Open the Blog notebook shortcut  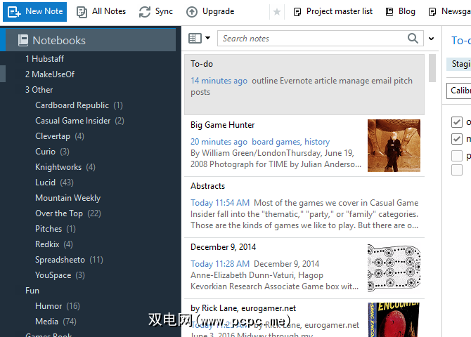click(x=401, y=11)
